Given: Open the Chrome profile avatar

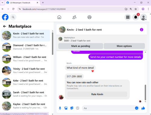Looking at the screenshot, I should coord(143,9).
